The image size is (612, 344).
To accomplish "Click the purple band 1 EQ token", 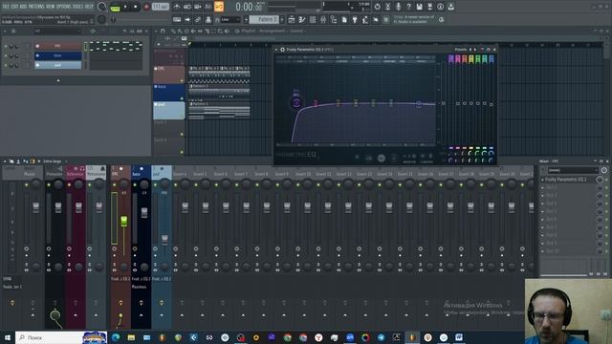I will point(296,103).
